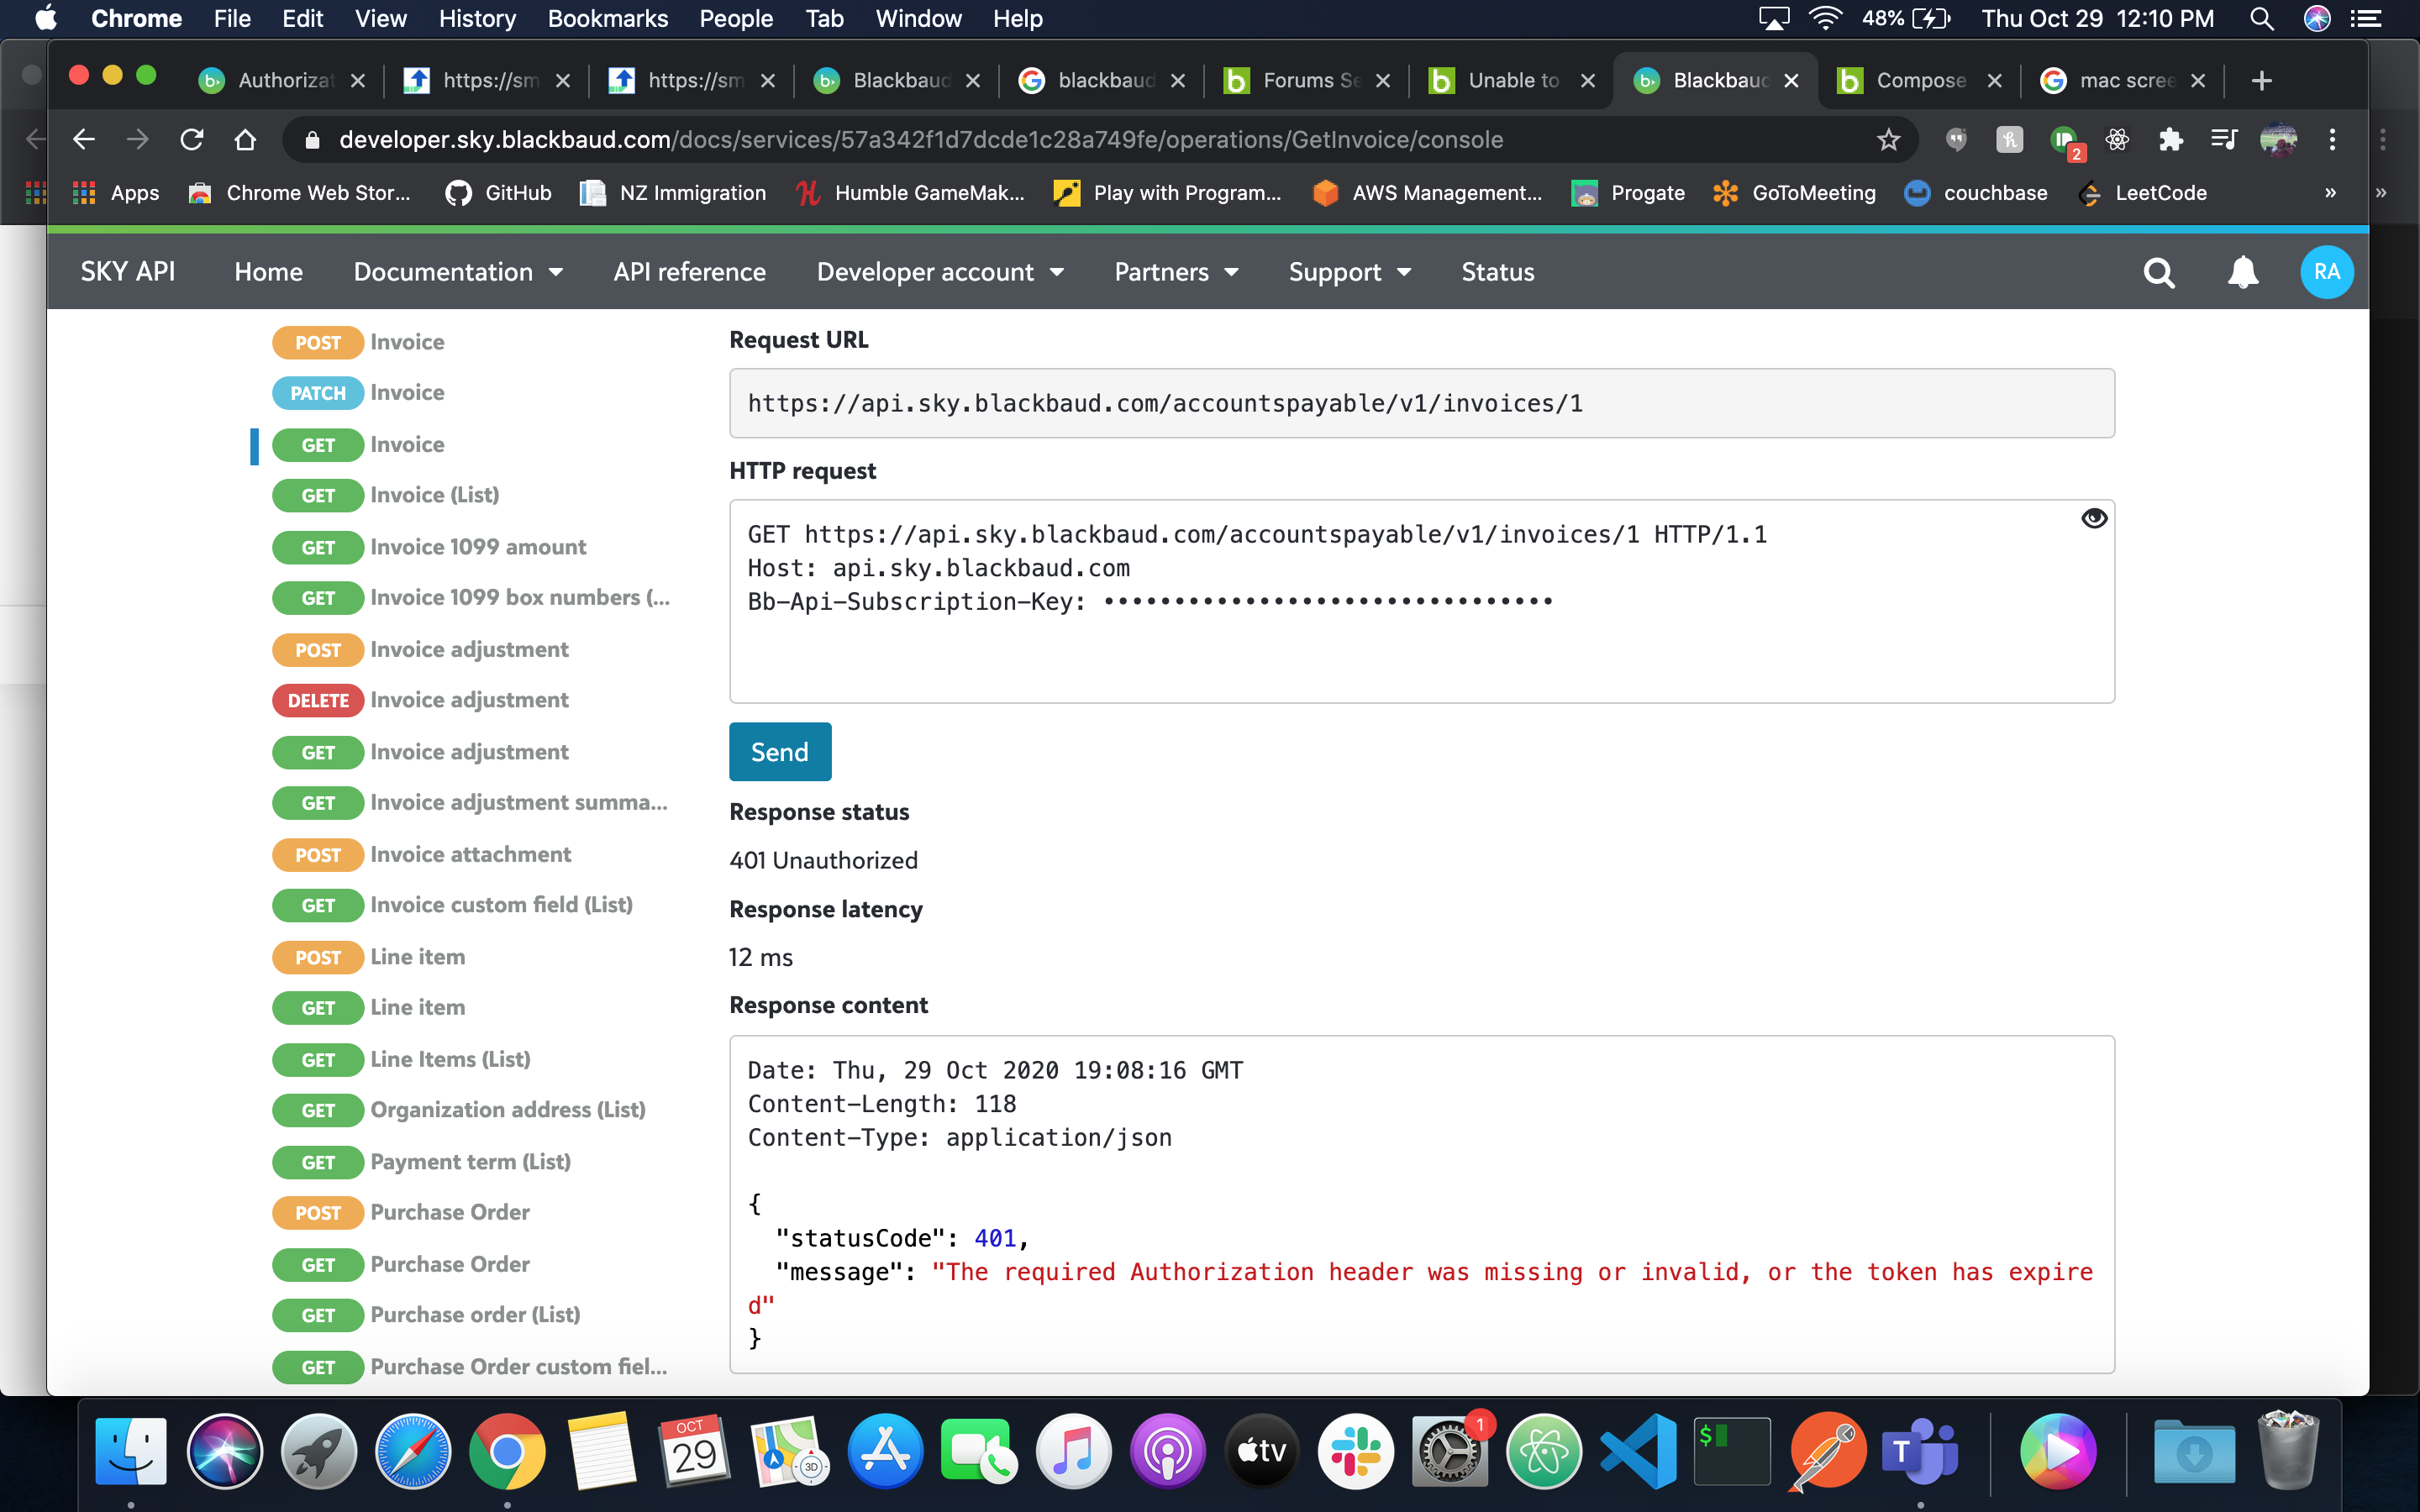
Task: Open the API reference link
Action: pyautogui.click(x=689, y=272)
